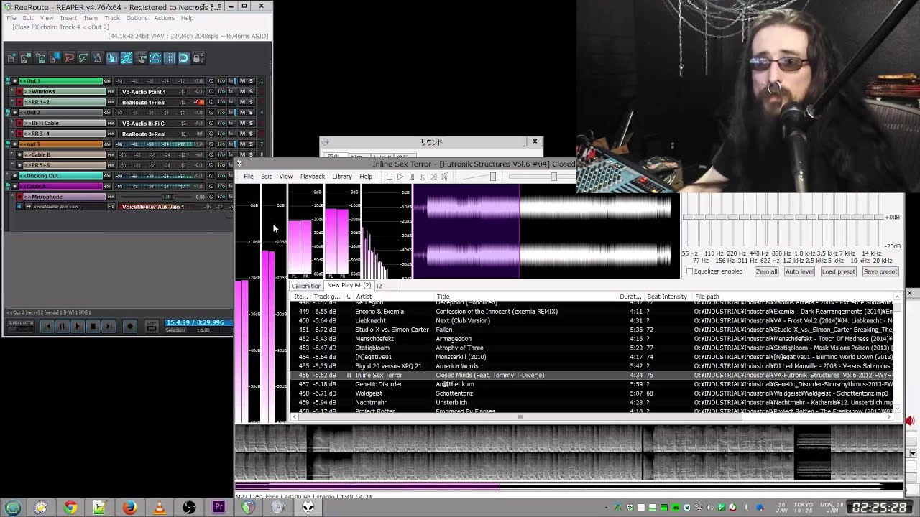Click the Save preset equalizer button
Viewport: 920px width, 517px height.
click(x=880, y=271)
